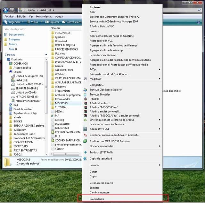This screenshot has height=203, width=205.
Task: Select SEAGATE 80 GB (E:) in tree
Action: 27,88
